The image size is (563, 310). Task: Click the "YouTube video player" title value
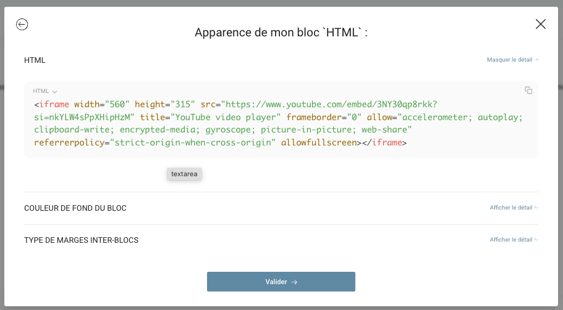pyautogui.click(x=226, y=117)
